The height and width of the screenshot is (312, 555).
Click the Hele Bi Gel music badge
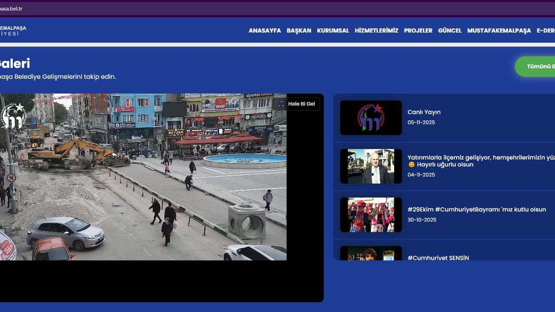tap(301, 104)
